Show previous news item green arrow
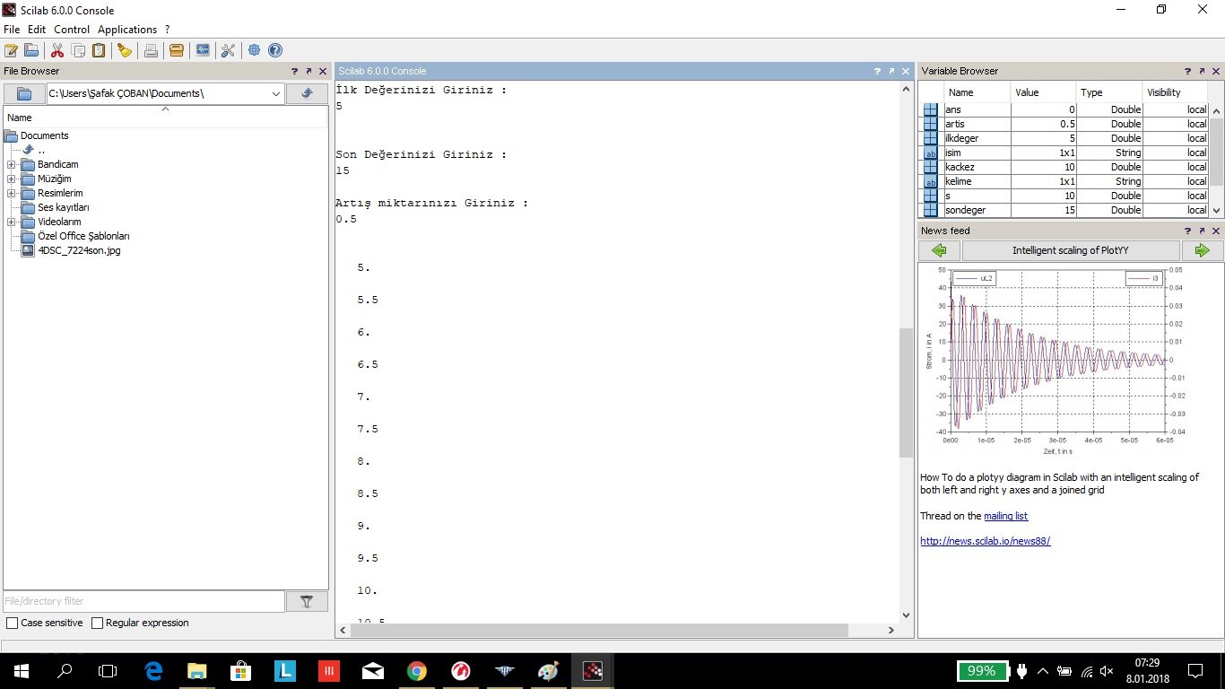The image size is (1225, 689). tap(939, 250)
